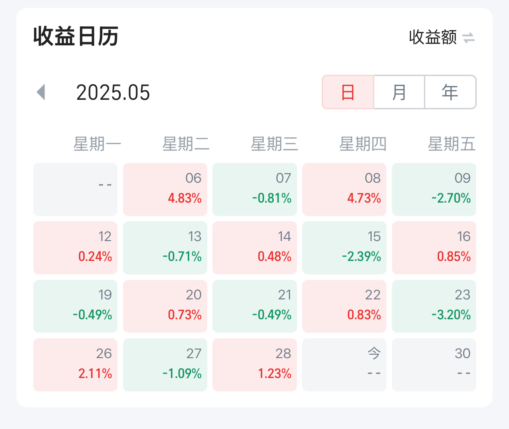
Task: Select day 12 with 0.24% return
Action: pyautogui.click(x=75, y=248)
